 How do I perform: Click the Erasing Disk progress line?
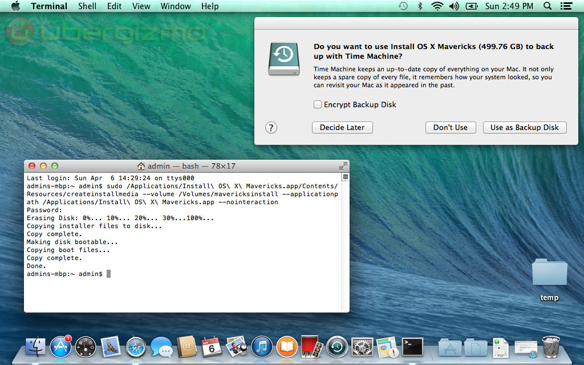coord(120,218)
